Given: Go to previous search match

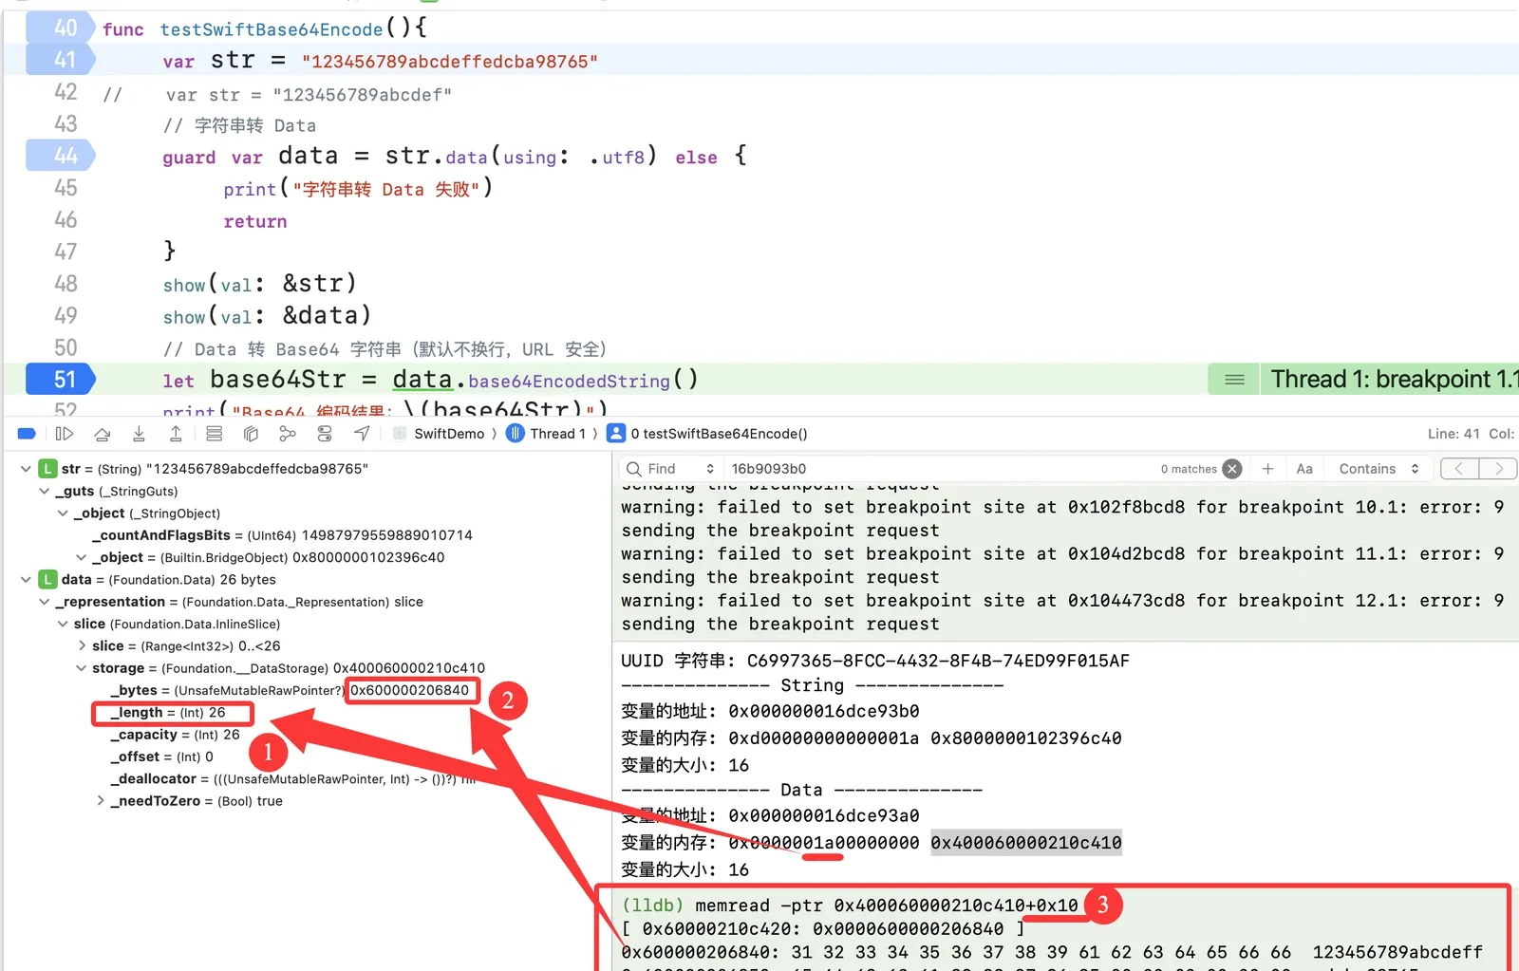Looking at the screenshot, I should tap(1459, 469).
